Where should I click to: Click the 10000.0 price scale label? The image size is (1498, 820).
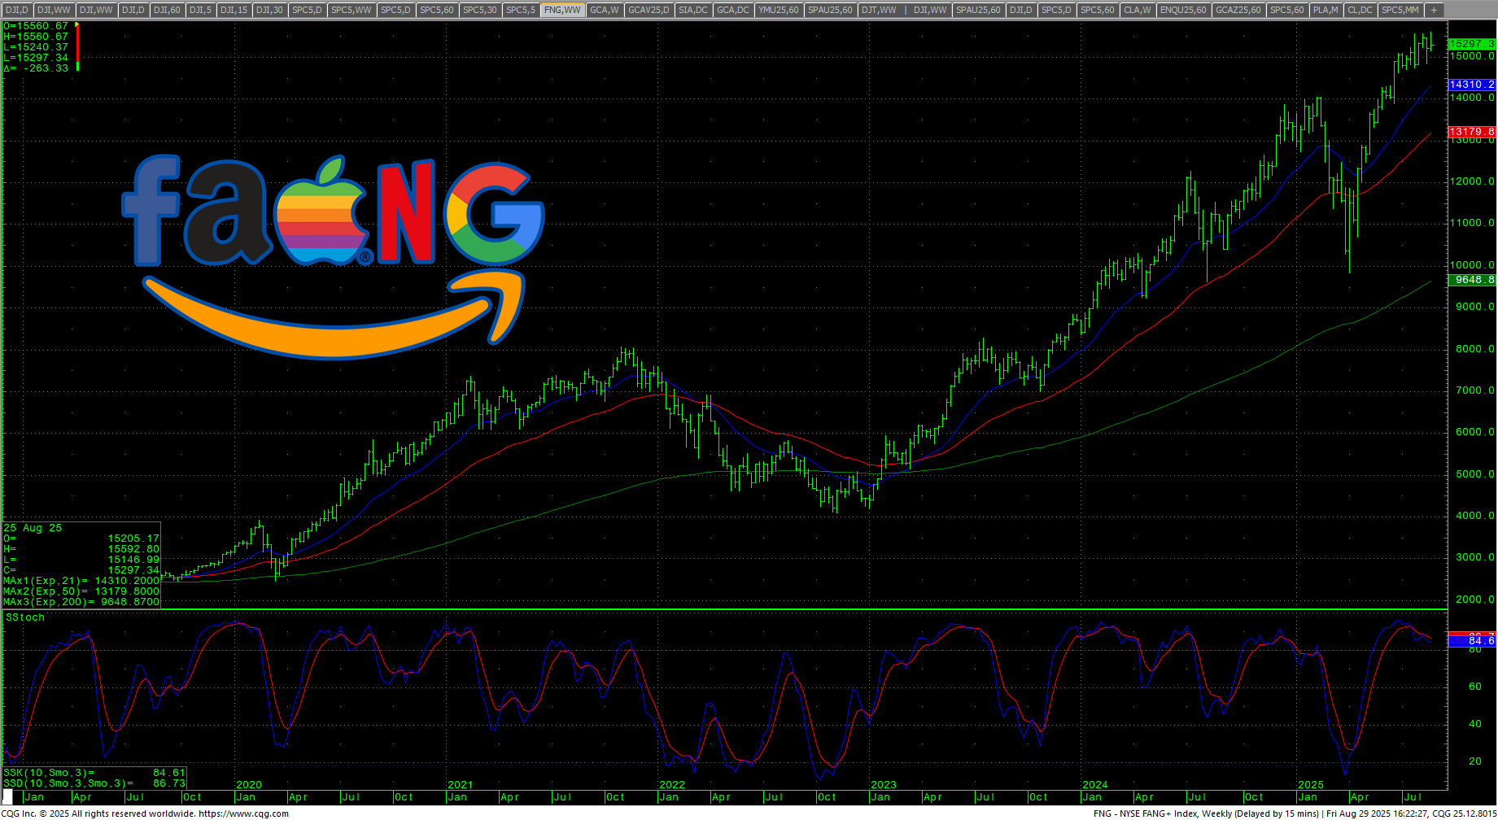1472,265
